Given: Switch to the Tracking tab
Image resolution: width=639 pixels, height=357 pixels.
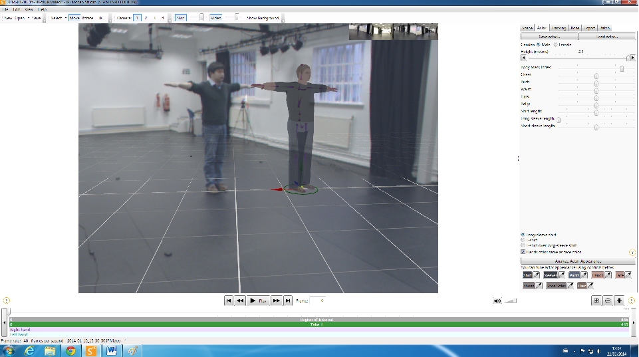Looking at the screenshot, I should [559, 28].
